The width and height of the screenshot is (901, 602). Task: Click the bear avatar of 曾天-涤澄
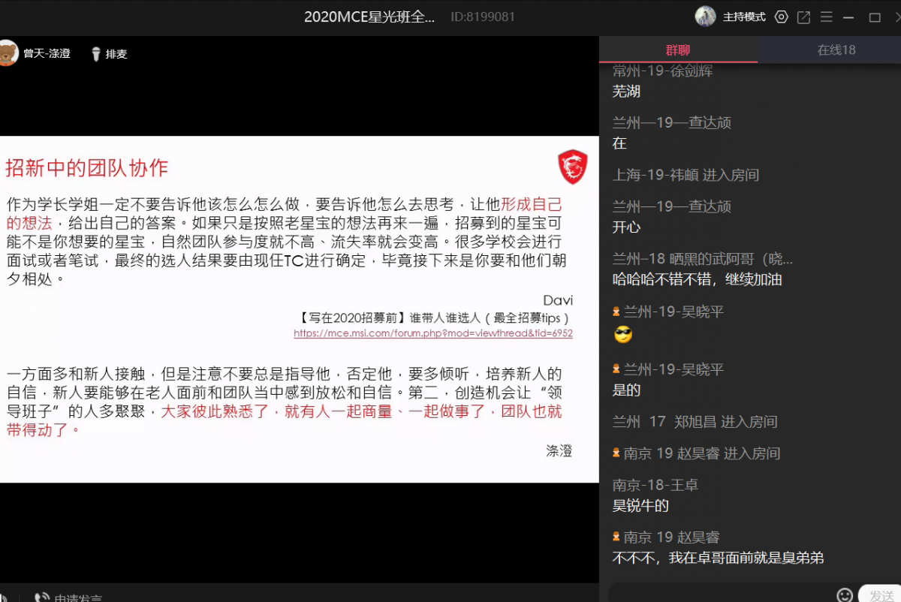(7, 53)
